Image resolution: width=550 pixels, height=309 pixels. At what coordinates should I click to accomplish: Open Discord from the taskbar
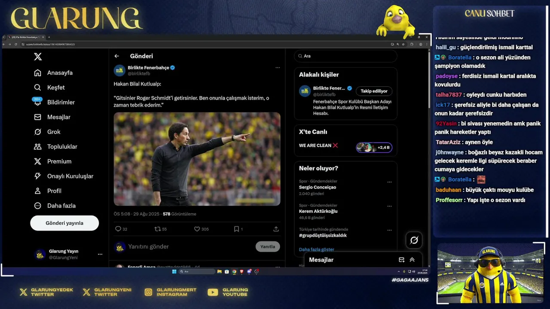(249, 271)
